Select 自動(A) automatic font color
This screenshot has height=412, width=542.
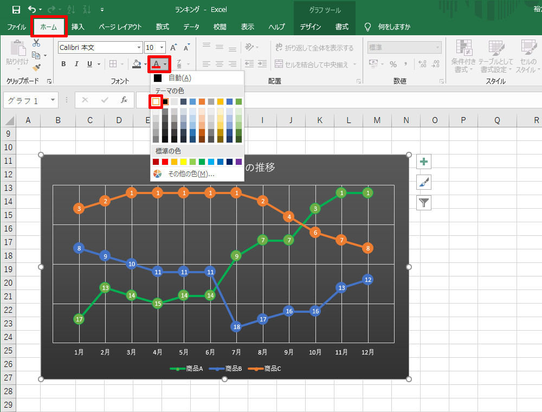[197, 78]
